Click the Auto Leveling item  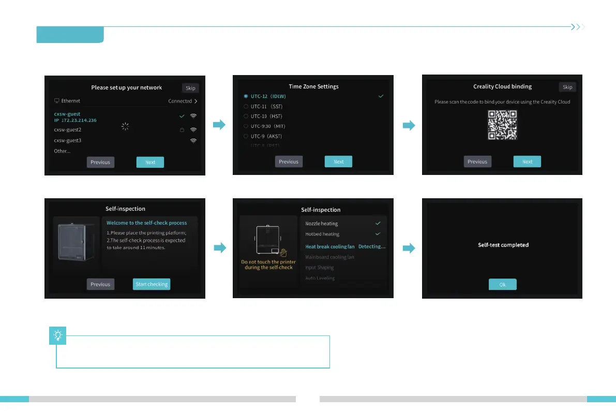tap(320, 278)
